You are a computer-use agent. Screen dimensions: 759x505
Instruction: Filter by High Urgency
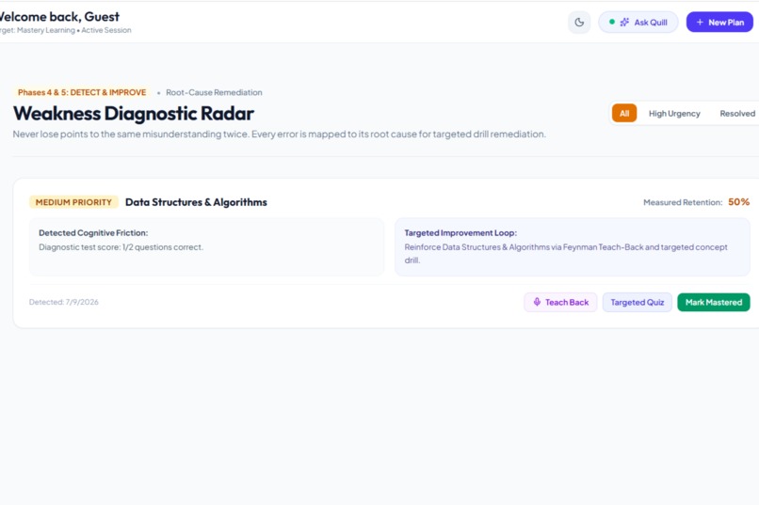[674, 114]
